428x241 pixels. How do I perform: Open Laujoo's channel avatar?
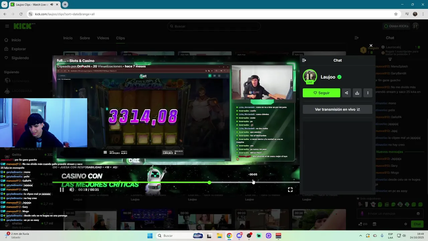click(310, 77)
